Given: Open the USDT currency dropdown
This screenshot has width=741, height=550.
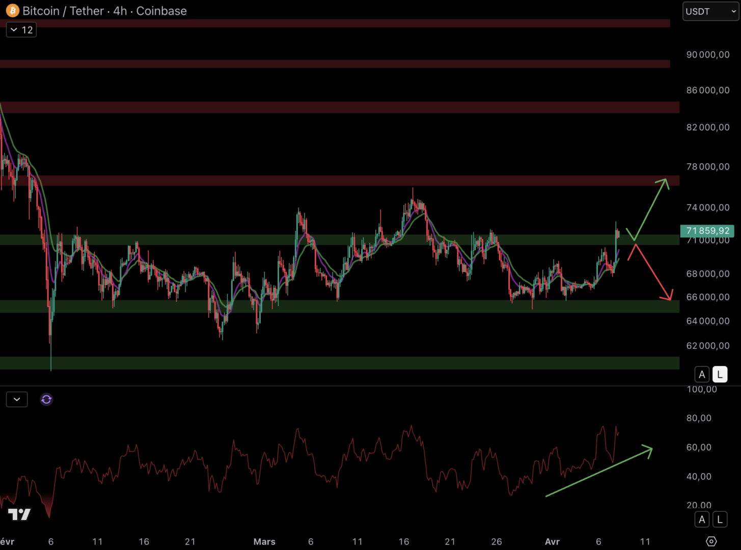Looking at the screenshot, I should 710,11.
